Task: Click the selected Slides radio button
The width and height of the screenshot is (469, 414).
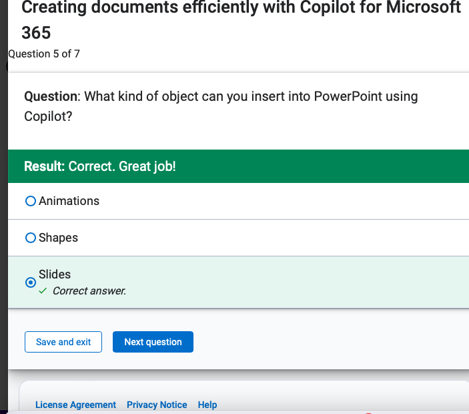Action: click(31, 282)
